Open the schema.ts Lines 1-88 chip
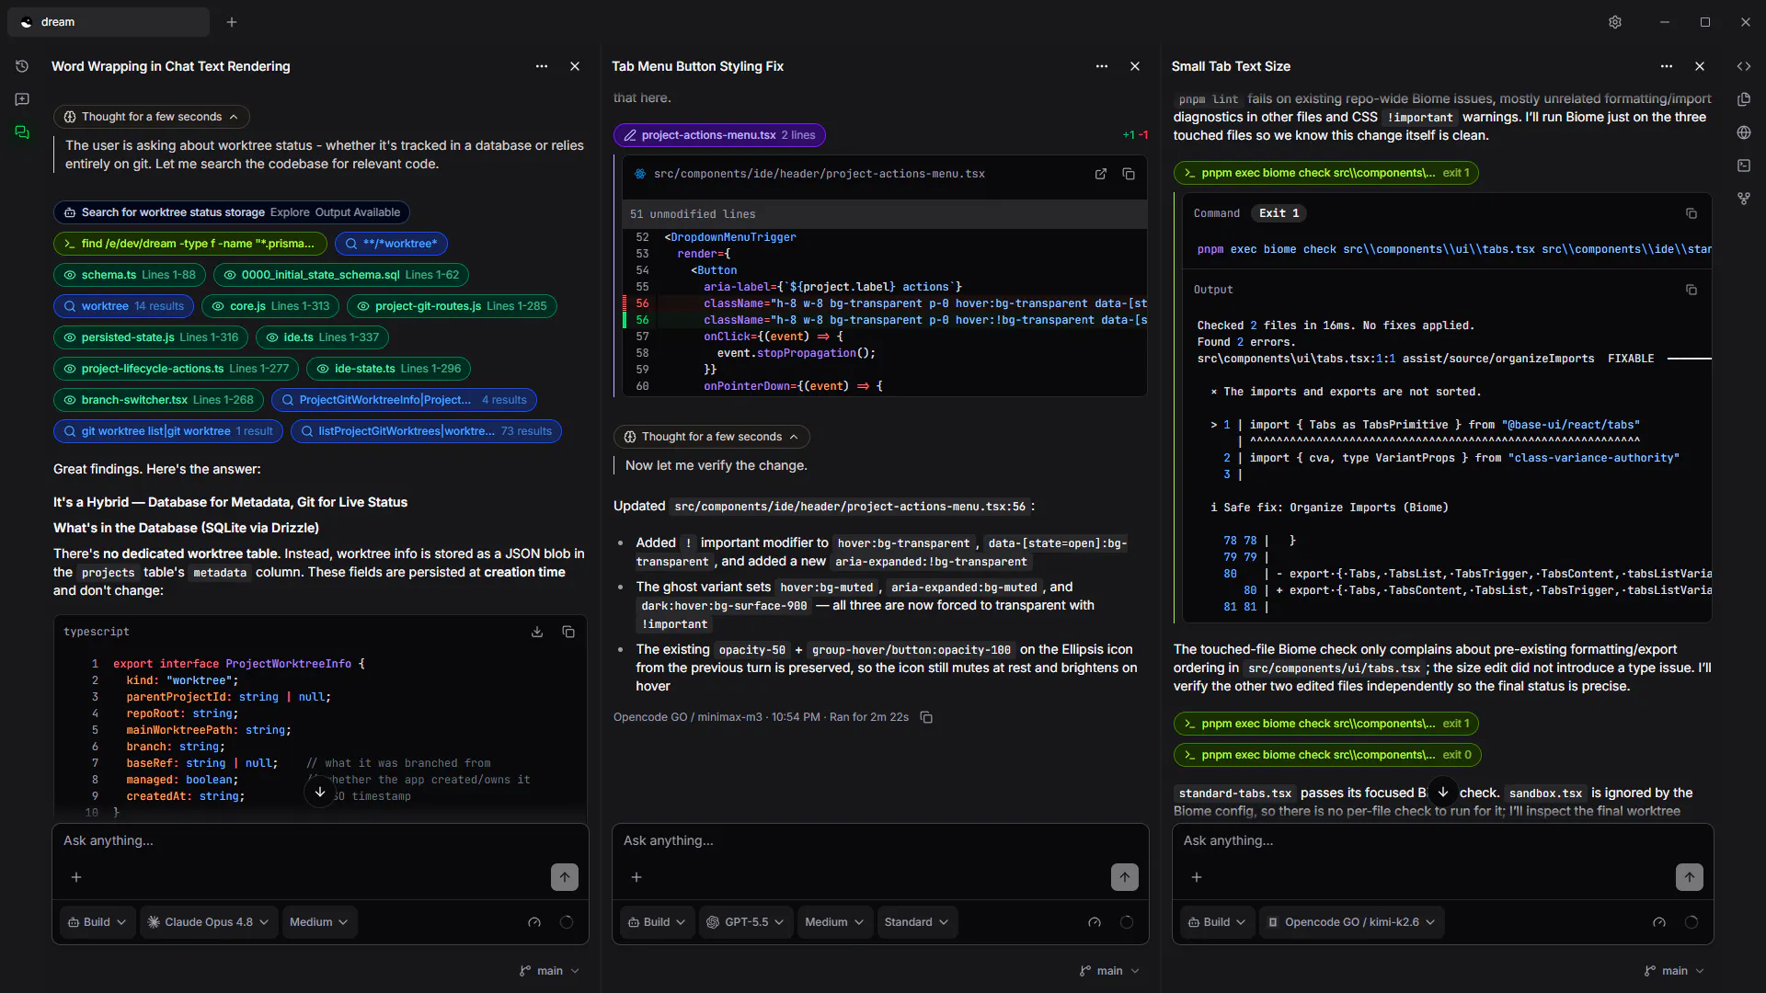Screen dimensions: 1766x993 129,275
